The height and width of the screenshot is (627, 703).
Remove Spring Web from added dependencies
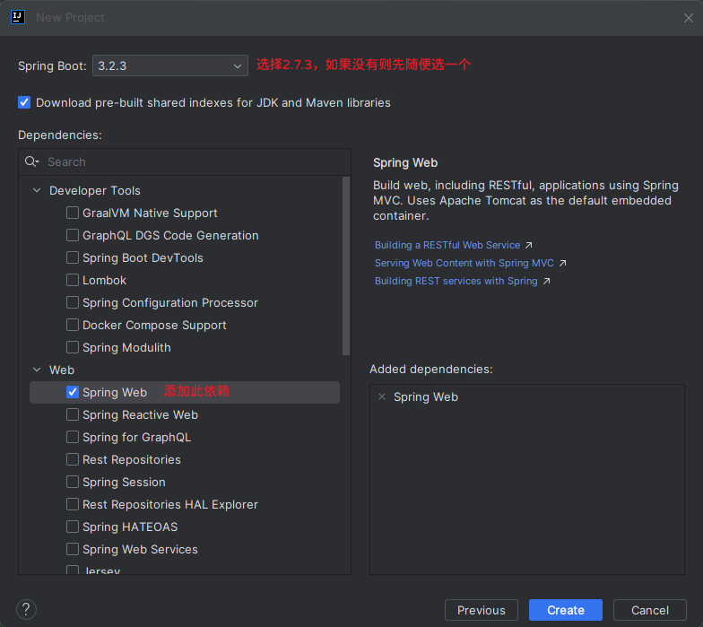click(382, 396)
